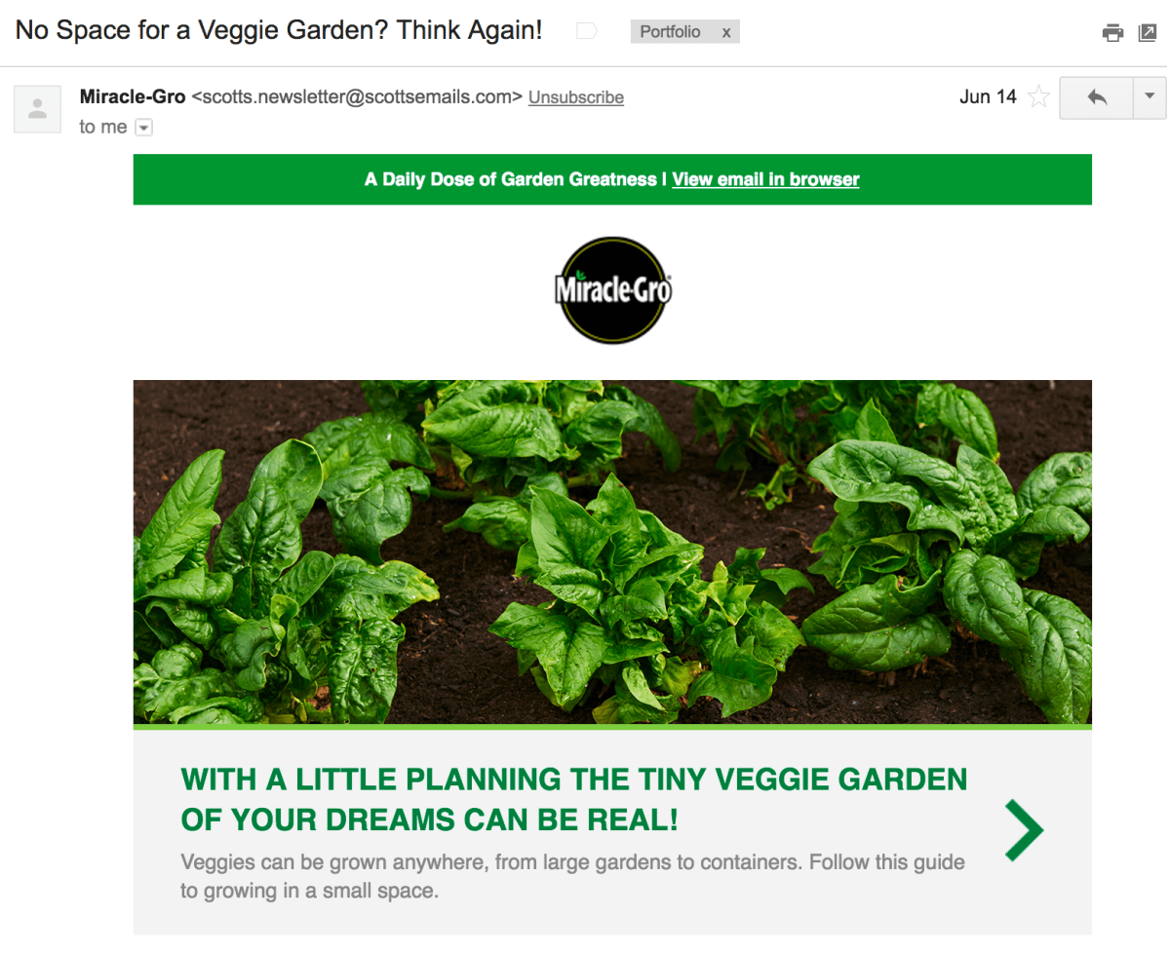Show details arrow next to 'to me'

coord(143,128)
